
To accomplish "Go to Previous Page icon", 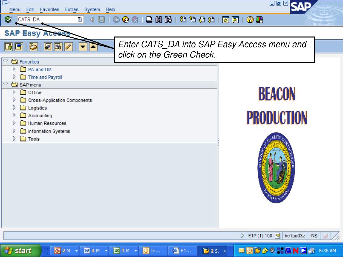I will (x=193, y=20).
